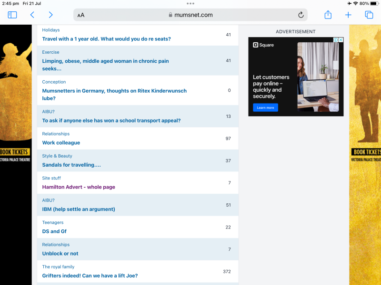The image size is (381, 285).
Task: Open the Share sheet
Action: click(x=328, y=15)
